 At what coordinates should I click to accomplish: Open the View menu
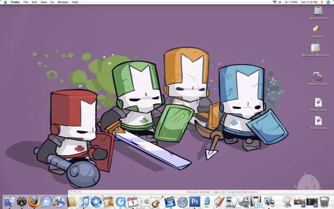point(44,2)
